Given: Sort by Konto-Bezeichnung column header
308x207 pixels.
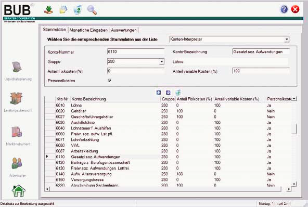Looking at the screenshot, I should click(115, 99).
